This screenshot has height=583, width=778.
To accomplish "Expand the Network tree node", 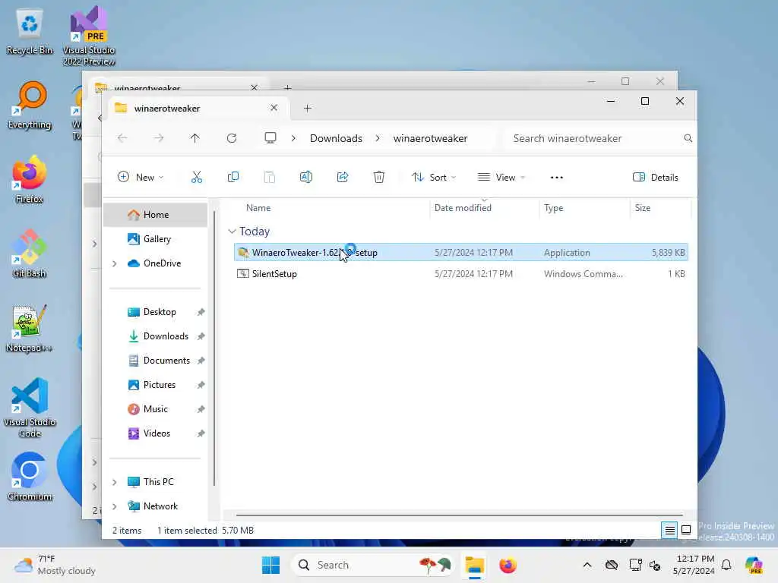I will coord(115,506).
